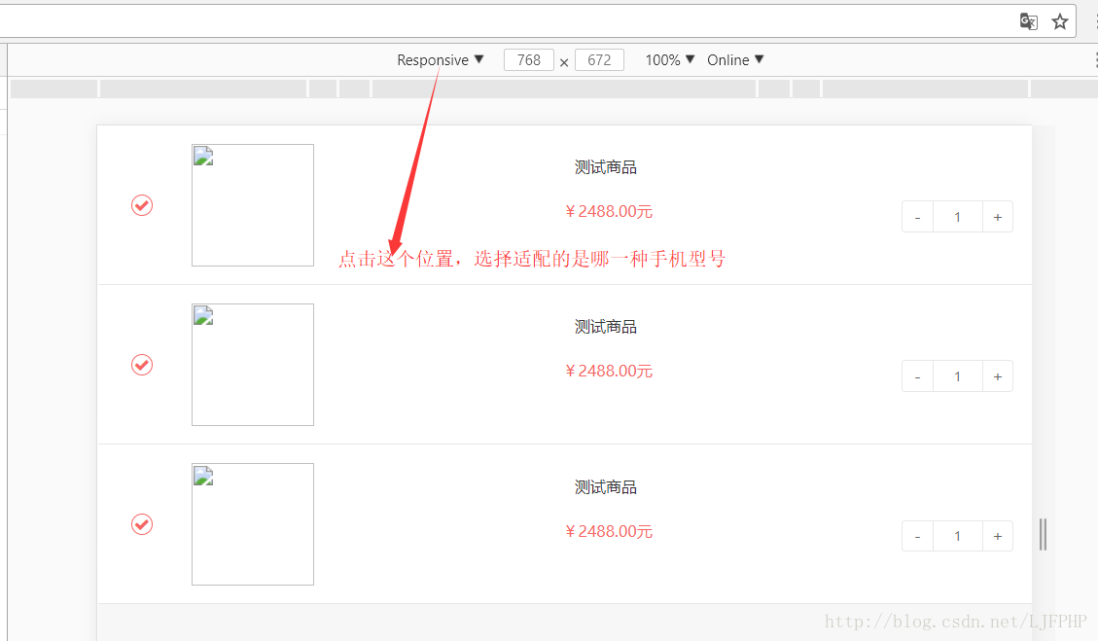
Task: Click the Google Translate icon in address bar
Action: 1028,21
